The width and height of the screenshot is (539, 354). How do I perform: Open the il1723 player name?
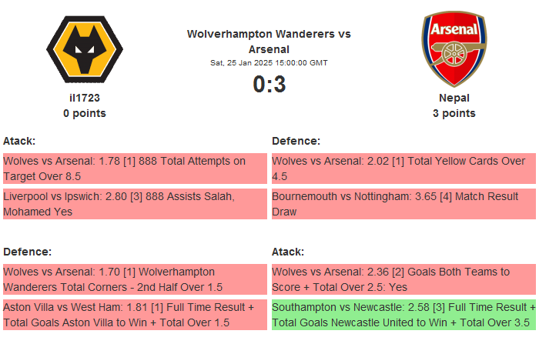pyautogui.click(x=85, y=98)
